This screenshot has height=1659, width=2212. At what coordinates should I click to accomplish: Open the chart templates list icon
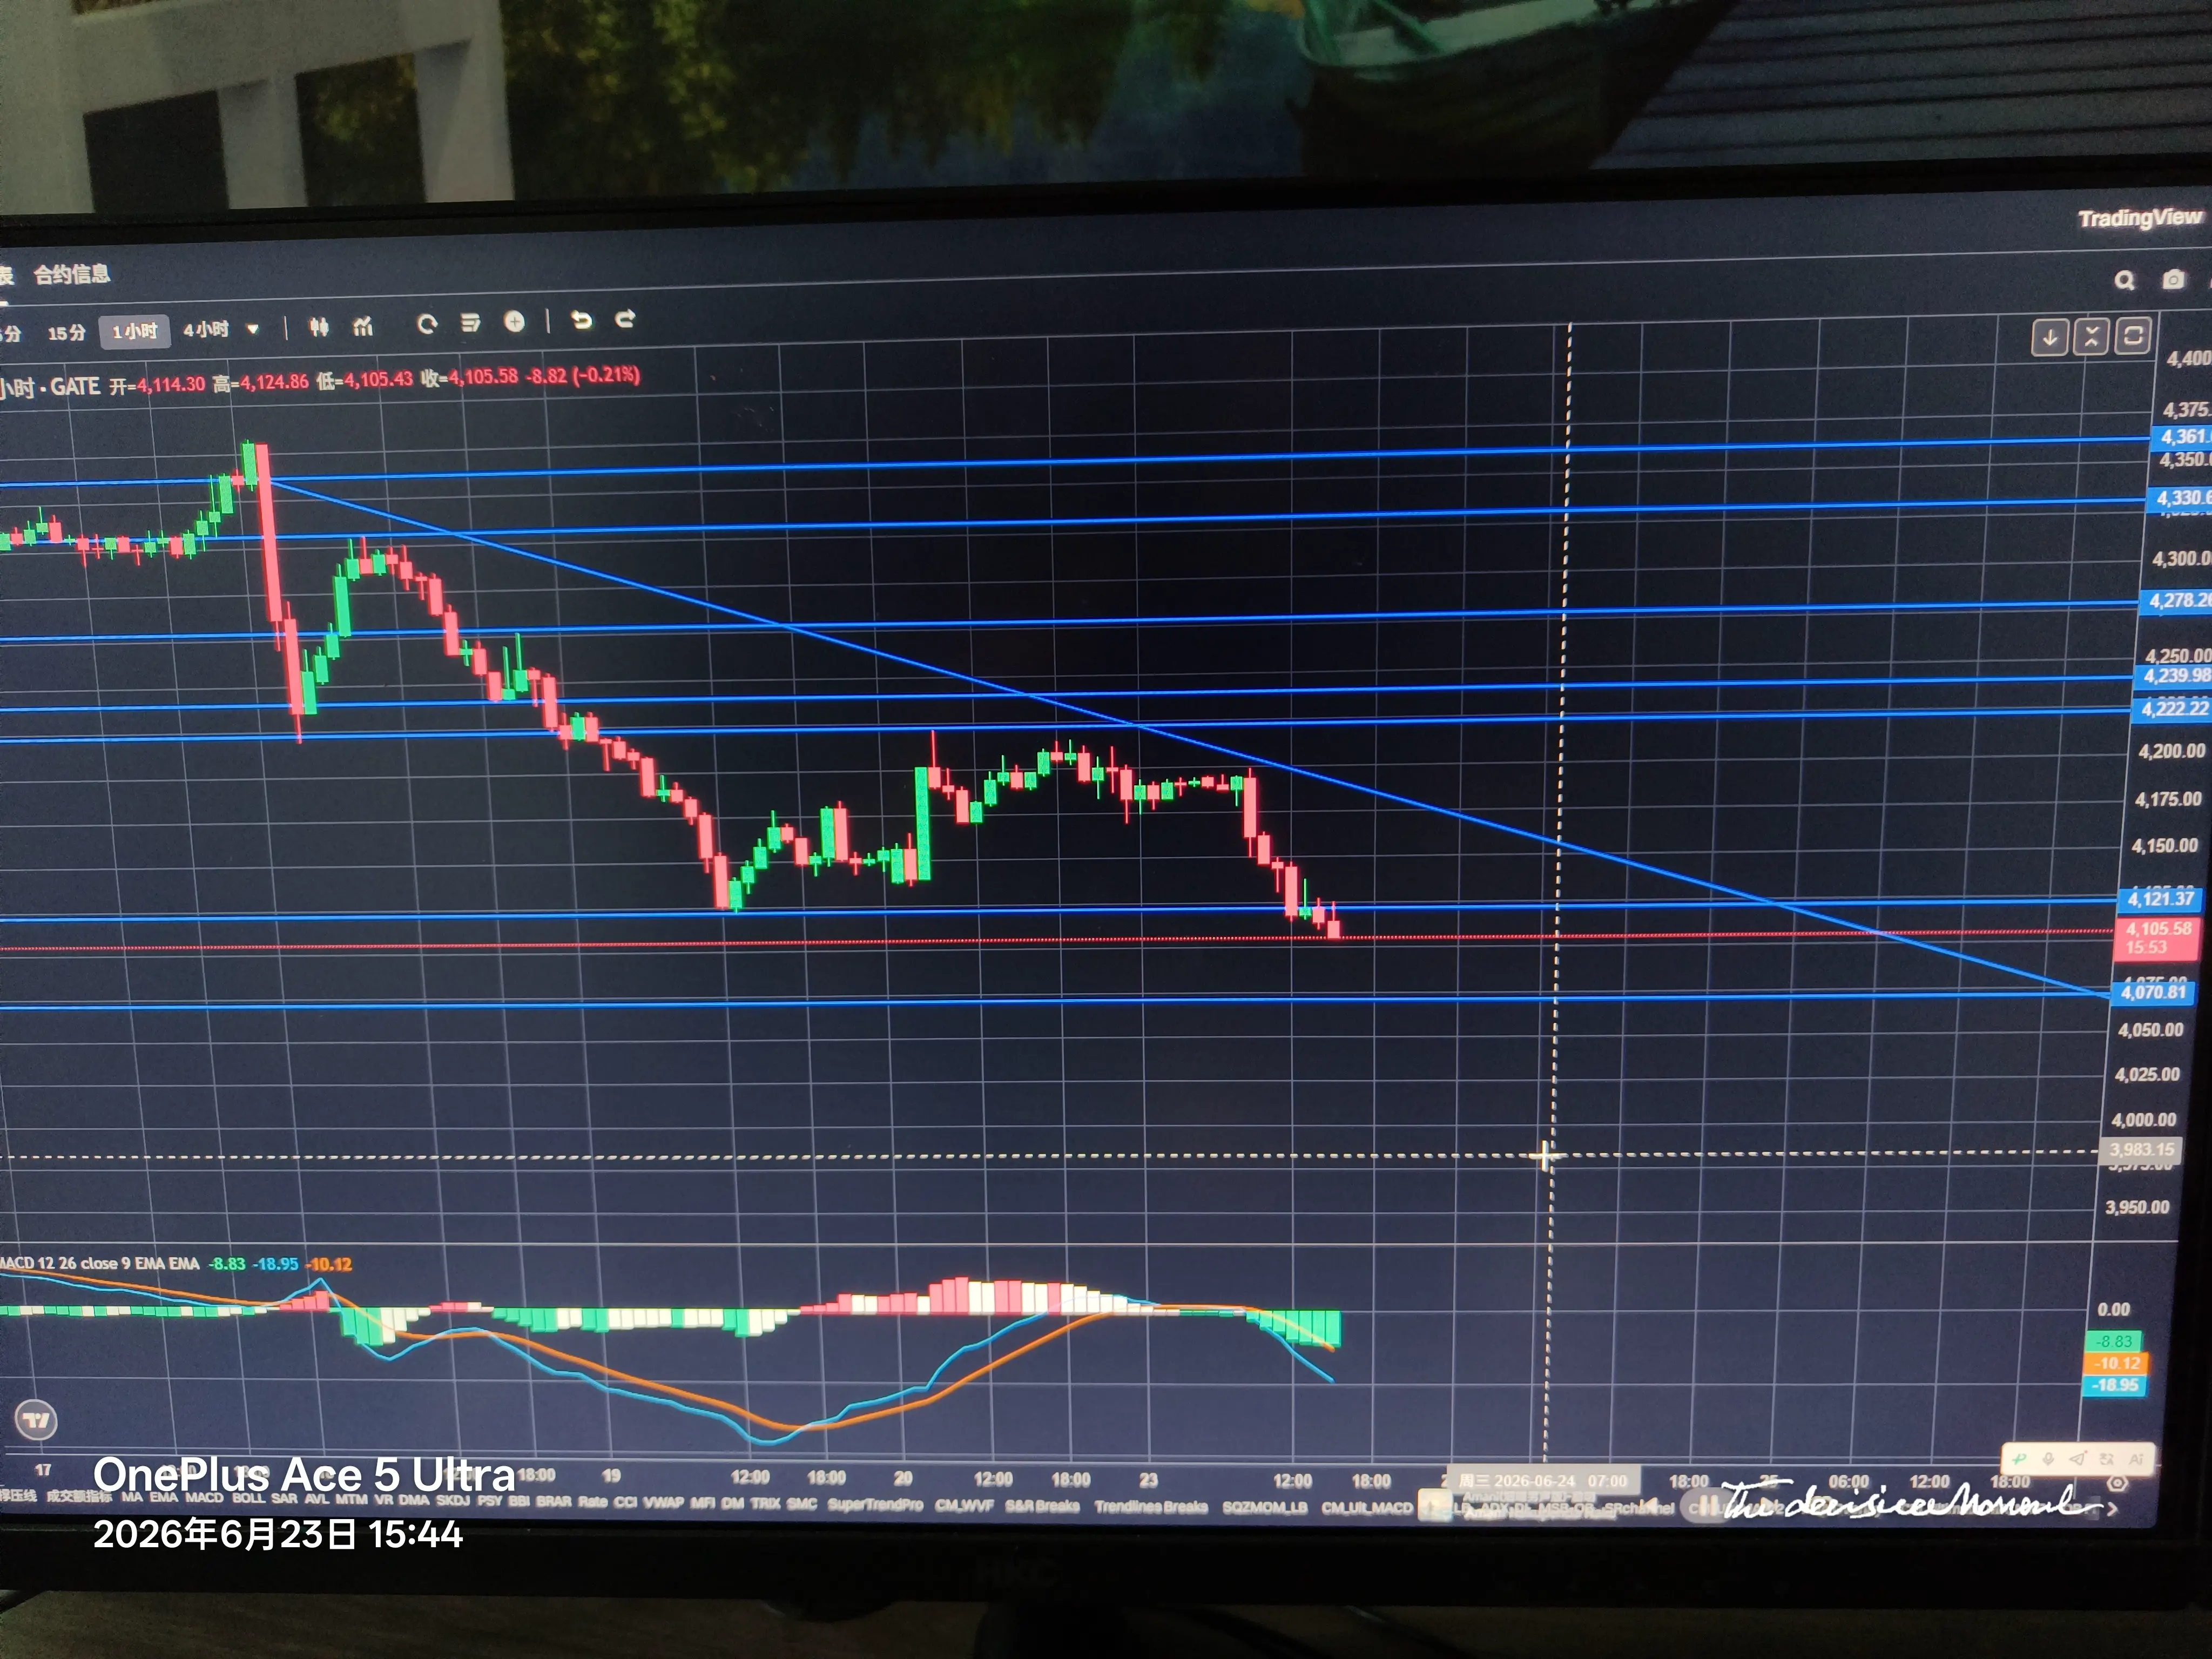470,323
